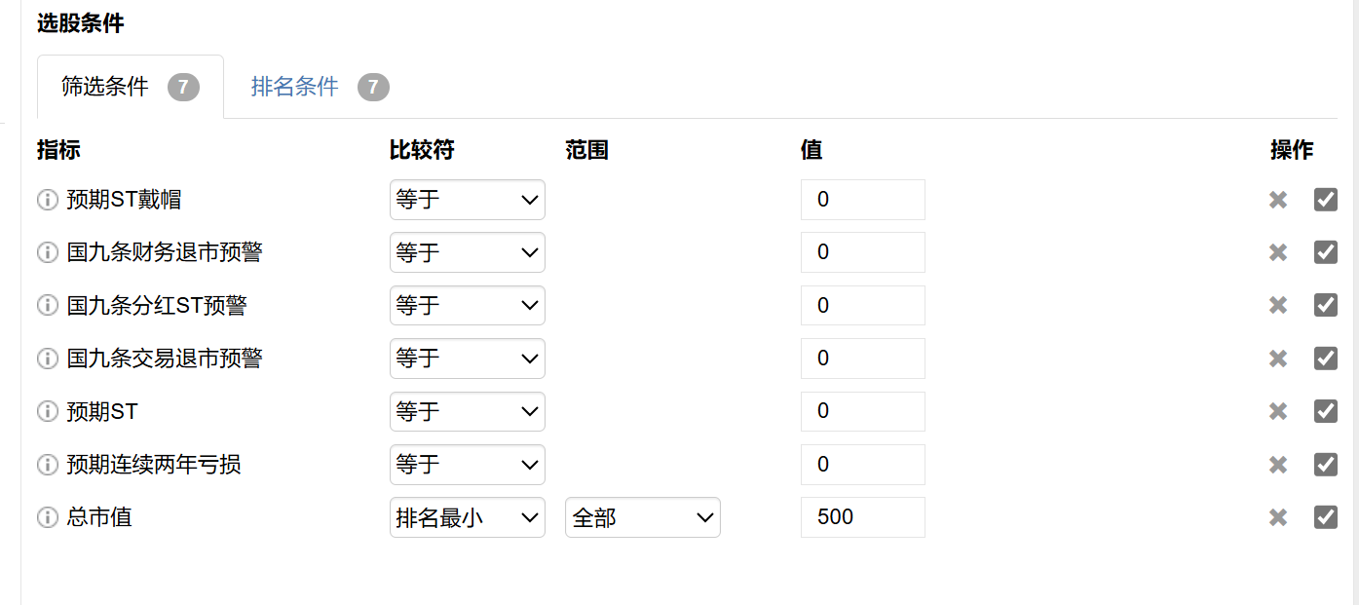
Task: Click the info icon beside 预期ST戴帽
Action: [47, 200]
